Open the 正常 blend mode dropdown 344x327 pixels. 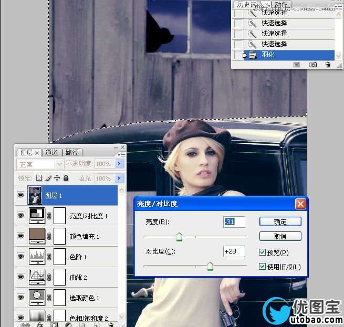tap(40, 164)
